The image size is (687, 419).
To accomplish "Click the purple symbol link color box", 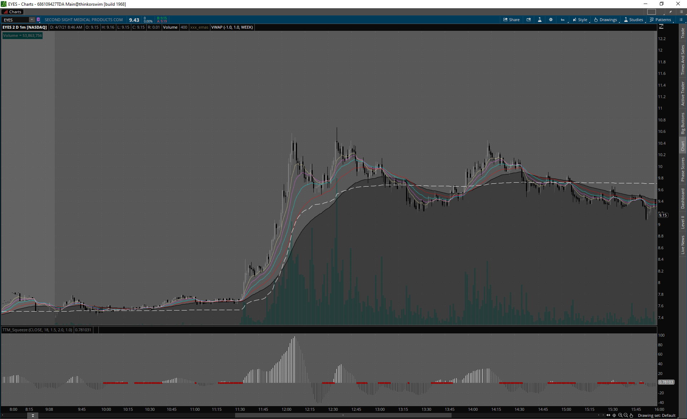I will pyautogui.click(x=38, y=20).
